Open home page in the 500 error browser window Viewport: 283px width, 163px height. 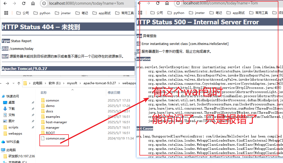tap(167, 3)
